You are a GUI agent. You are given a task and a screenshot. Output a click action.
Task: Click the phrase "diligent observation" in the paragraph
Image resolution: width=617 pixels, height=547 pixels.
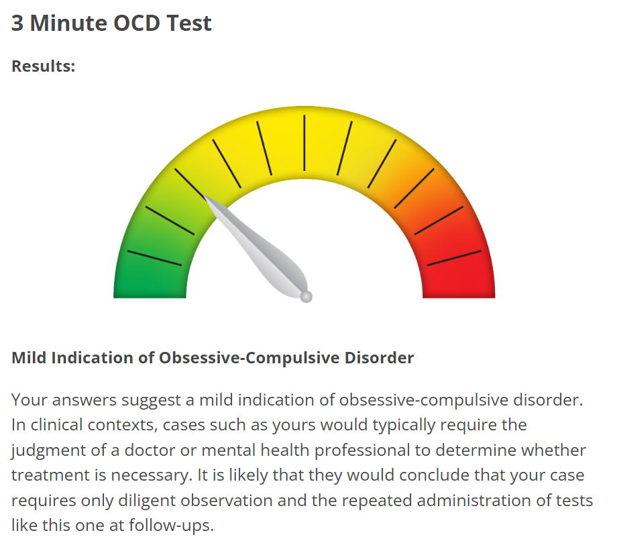223,500
